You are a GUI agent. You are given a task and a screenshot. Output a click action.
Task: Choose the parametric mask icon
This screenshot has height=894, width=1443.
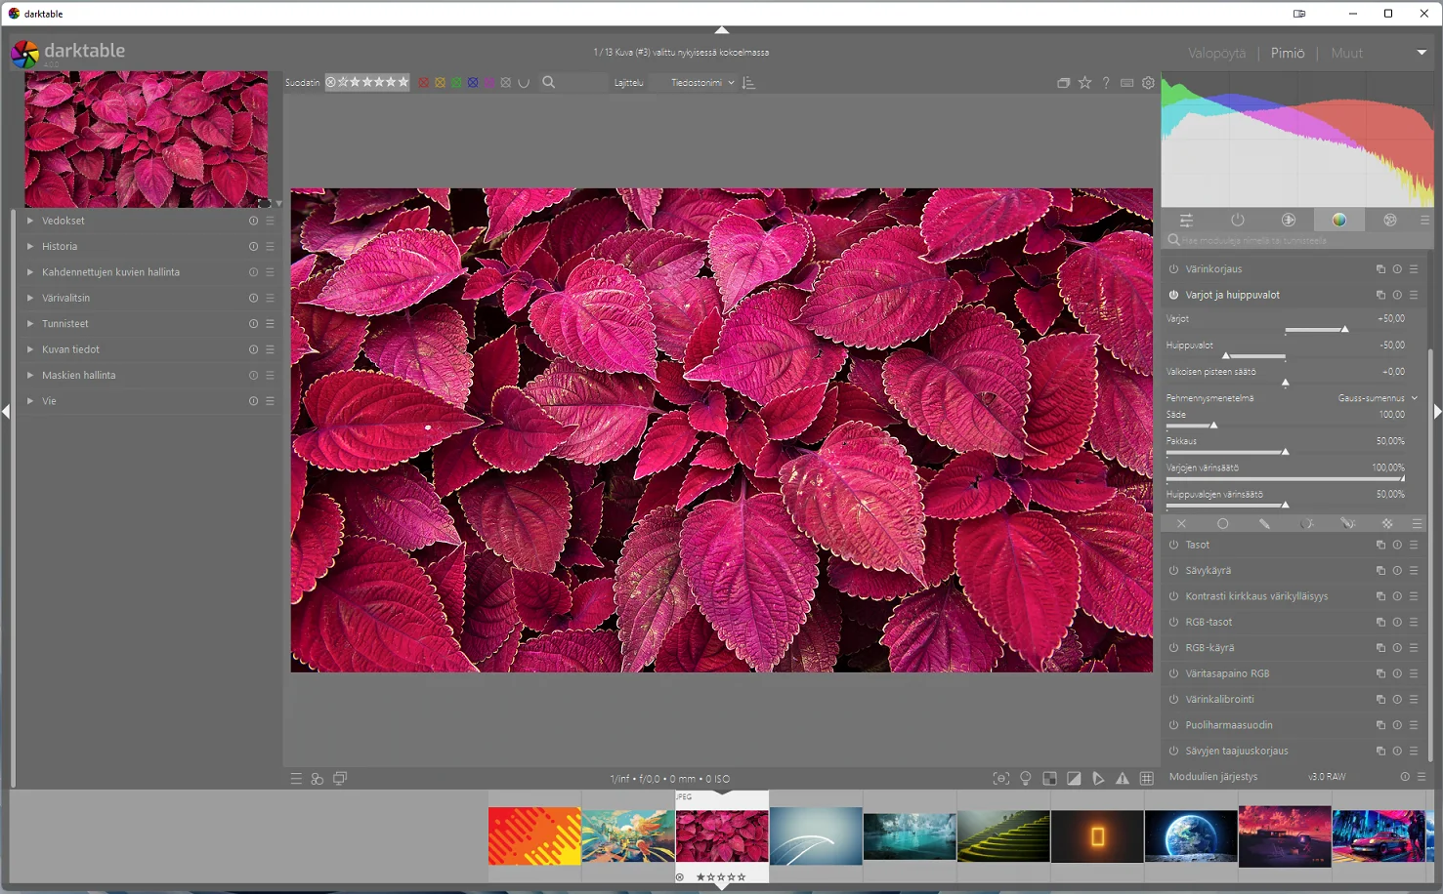(1306, 524)
